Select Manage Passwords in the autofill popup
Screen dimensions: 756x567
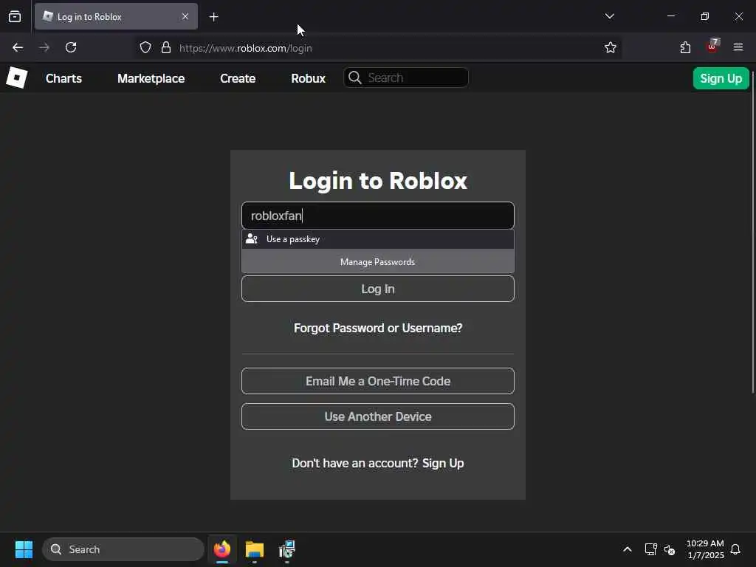(377, 262)
